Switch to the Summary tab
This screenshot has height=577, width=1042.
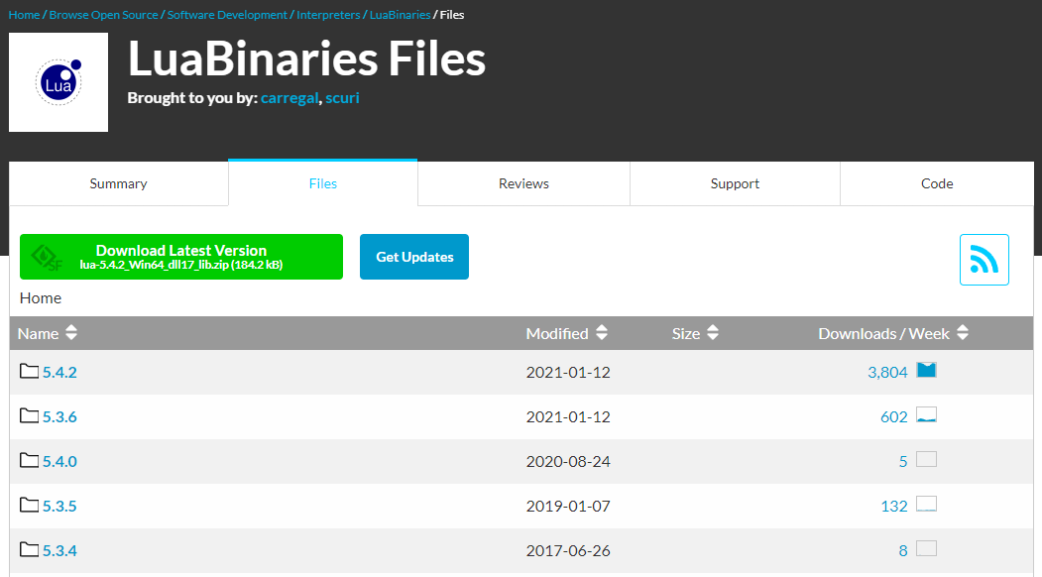click(x=118, y=183)
